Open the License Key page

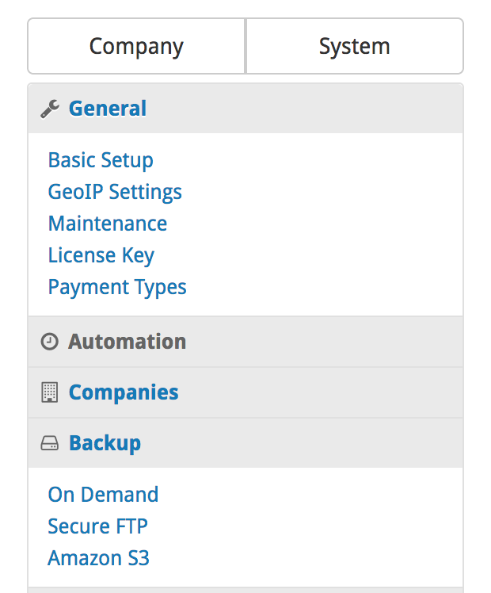coord(101,255)
